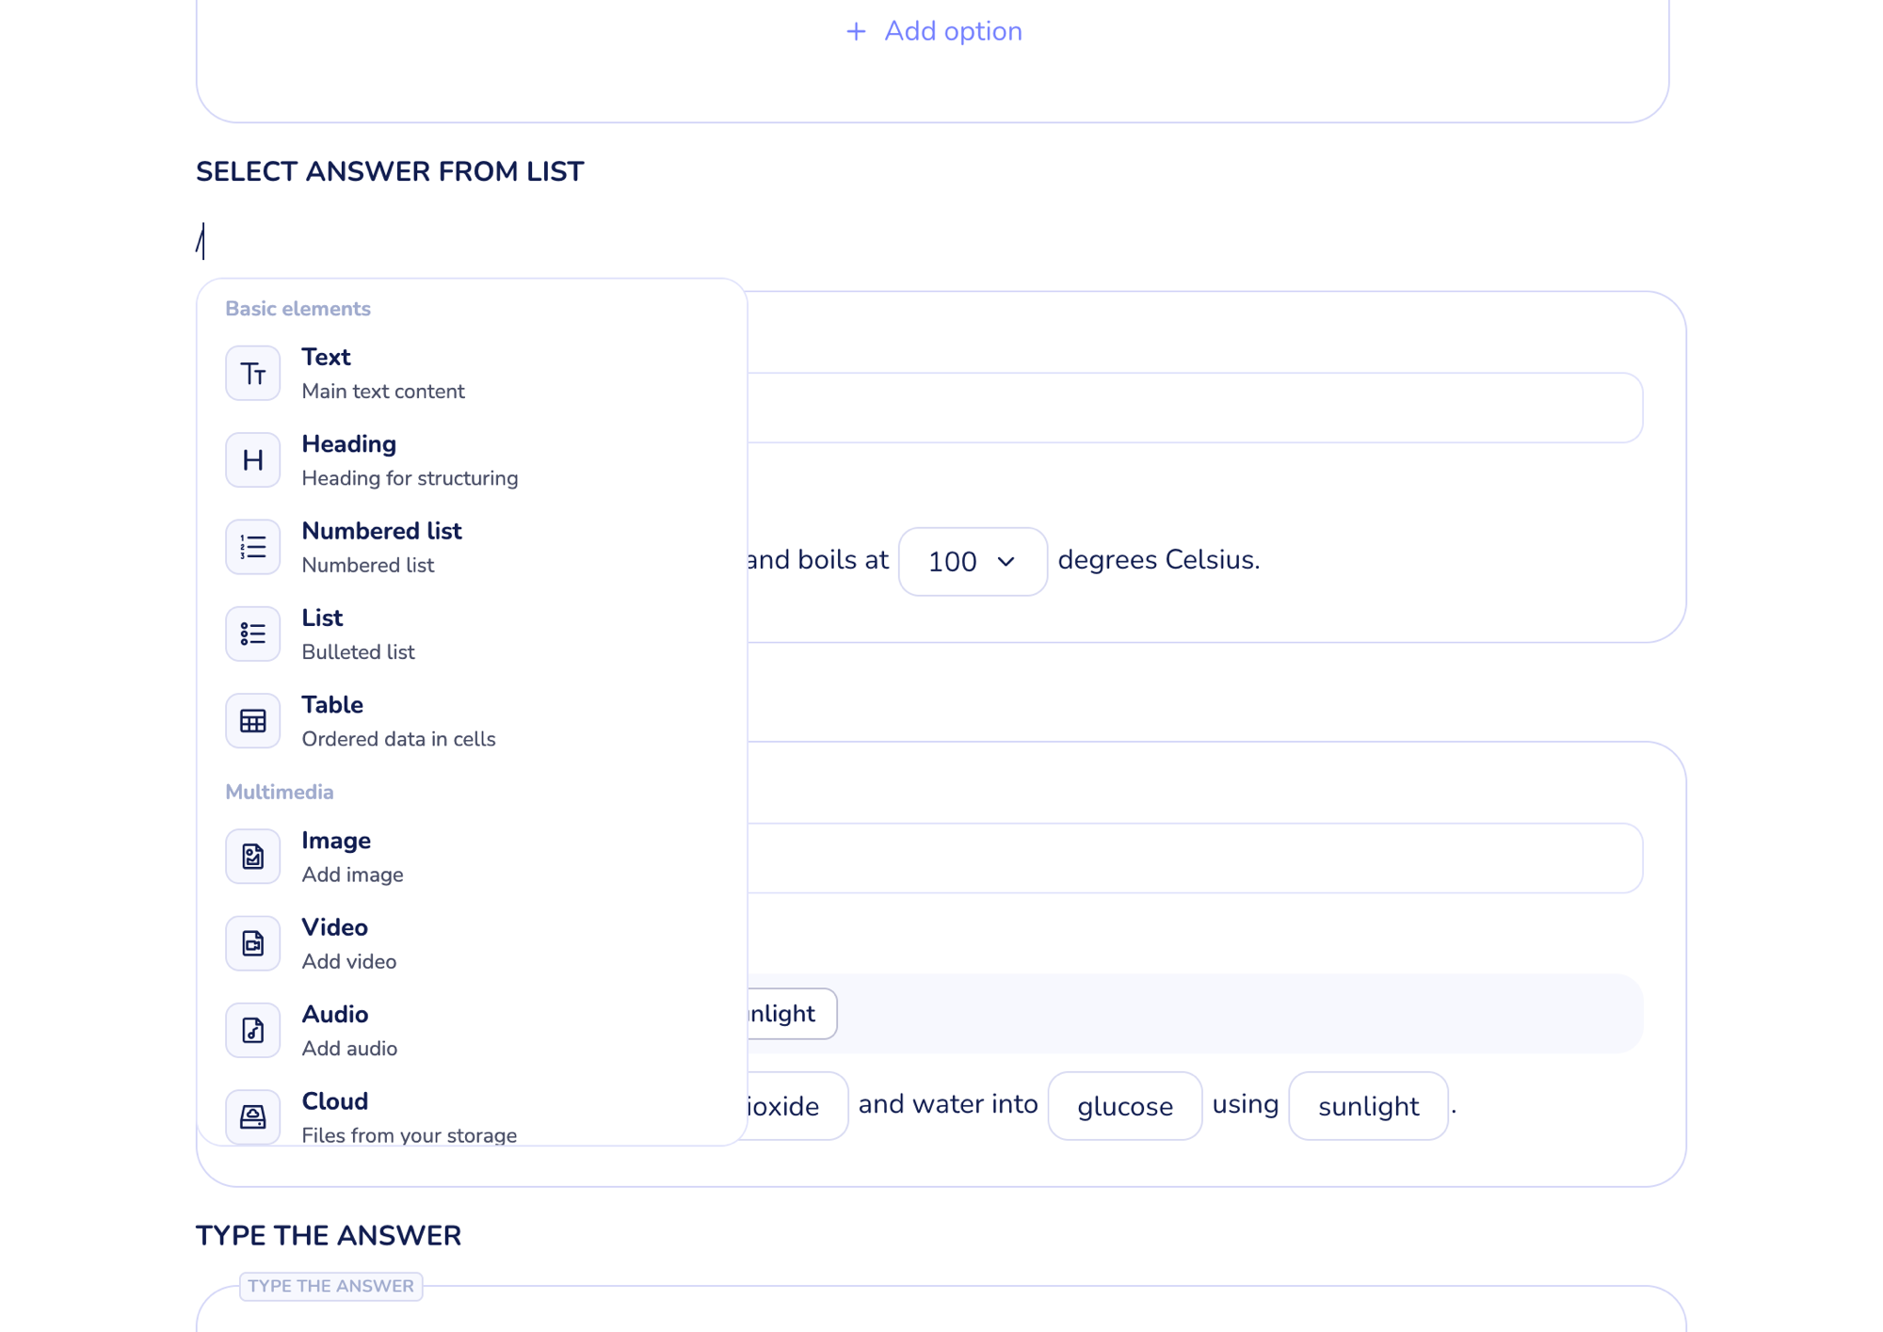Click the Table grid icon

[x=252, y=721]
